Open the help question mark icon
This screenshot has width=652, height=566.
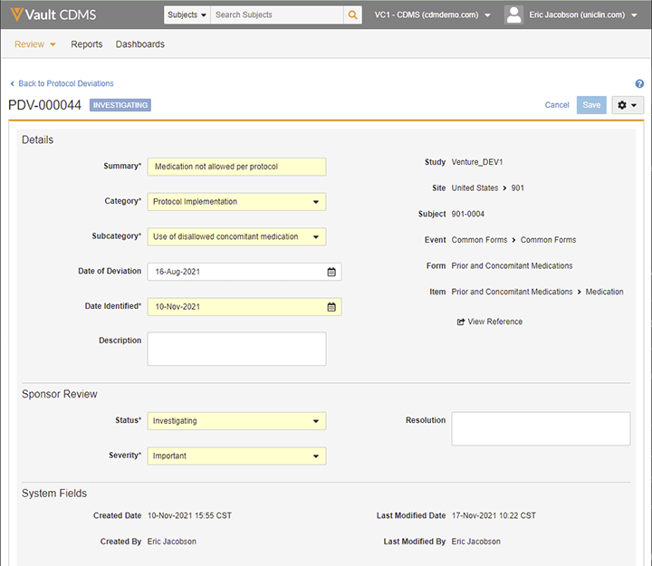pyautogui.click(x=639, y=83)
